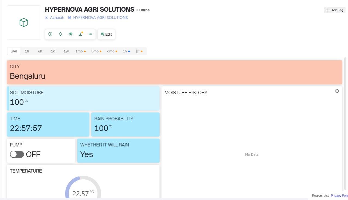
Task: Open notifications bell icon
Action: click(x=60, y=34)
